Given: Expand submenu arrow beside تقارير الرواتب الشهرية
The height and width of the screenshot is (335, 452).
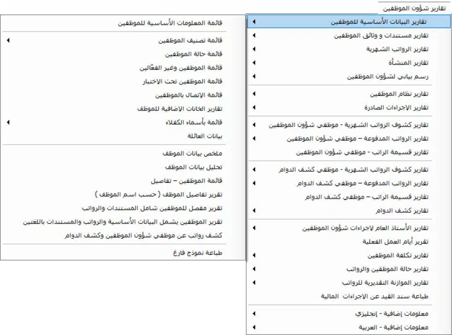Looking at the screenshot, I should click(253, 49).
